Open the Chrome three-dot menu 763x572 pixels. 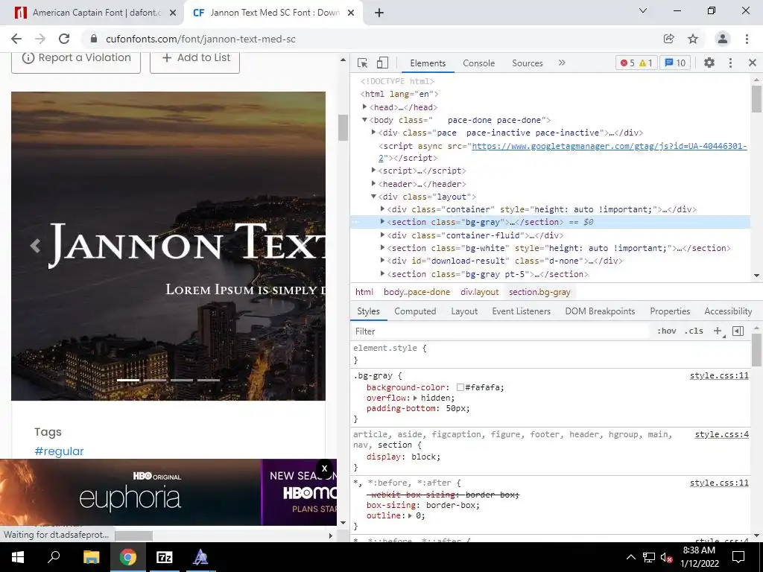point(747,39)
